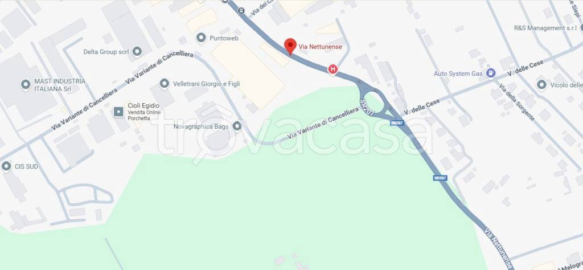This screenshot has width=583, height=270.
Task: Click the Vendita Online Porchetta label
Action: [144, 115]
